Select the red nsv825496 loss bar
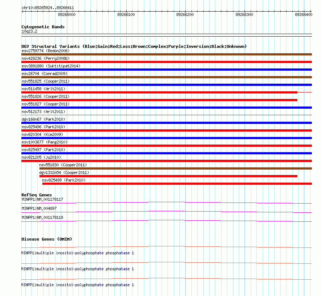This screenshot has width=322, height=296. (x=166, y=130)
